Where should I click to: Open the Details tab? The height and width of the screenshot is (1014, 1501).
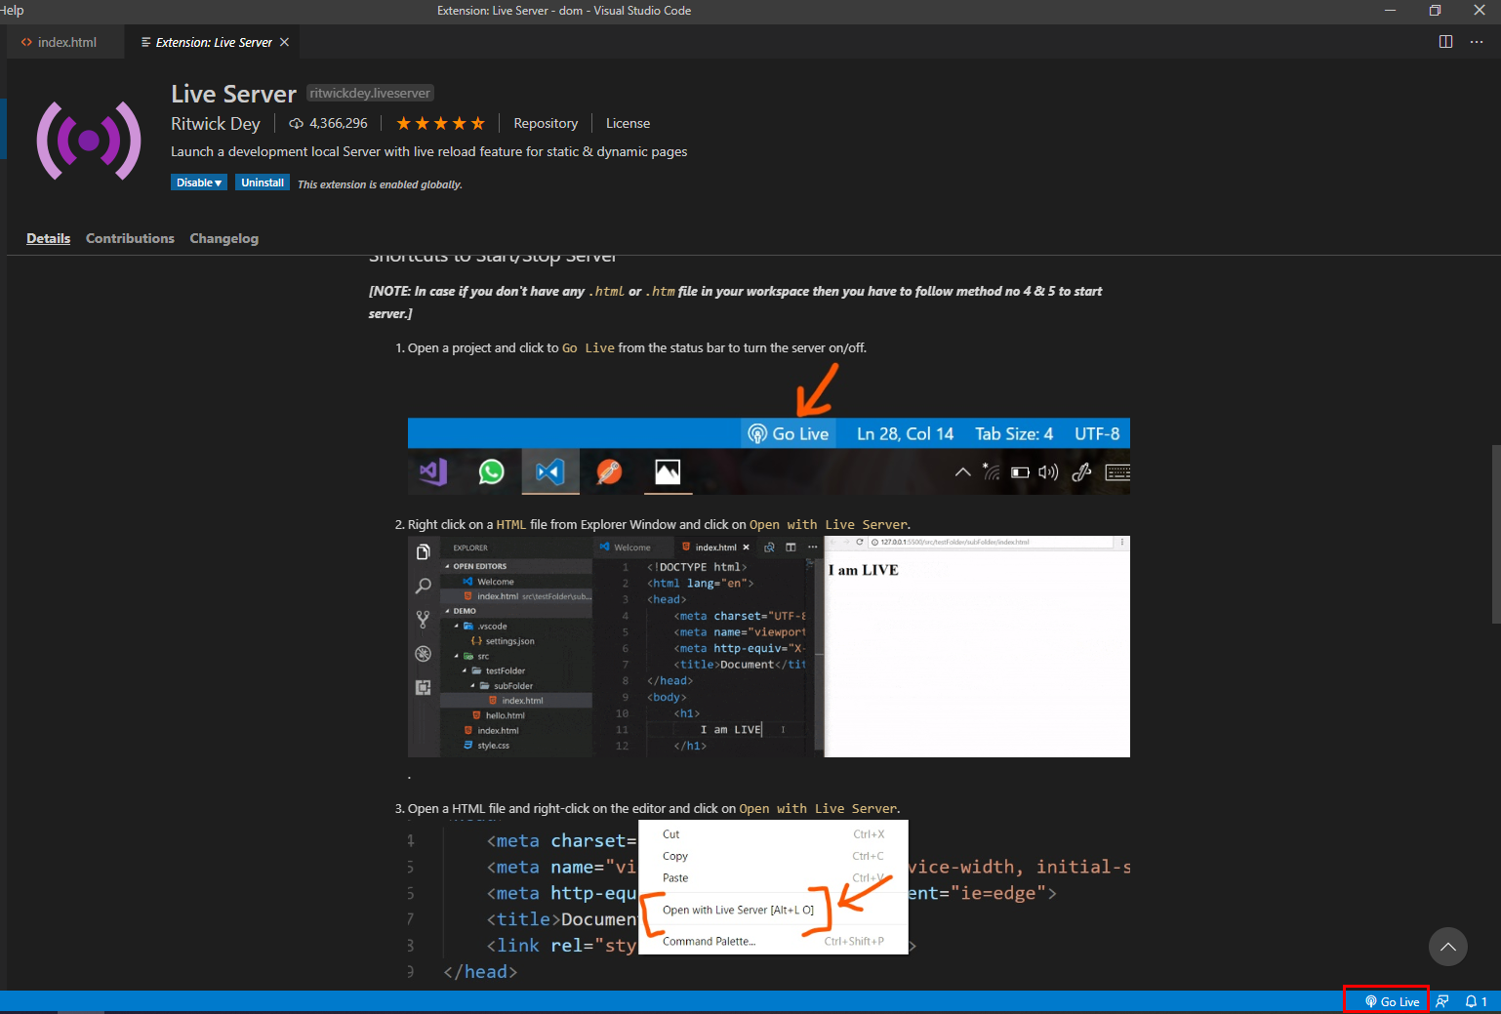[x=48, y=238]
